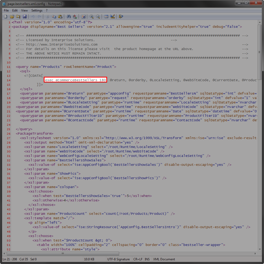Click the Copy icon in the toolbar
This screenshot has width=264, height=264.
point(54,16)
